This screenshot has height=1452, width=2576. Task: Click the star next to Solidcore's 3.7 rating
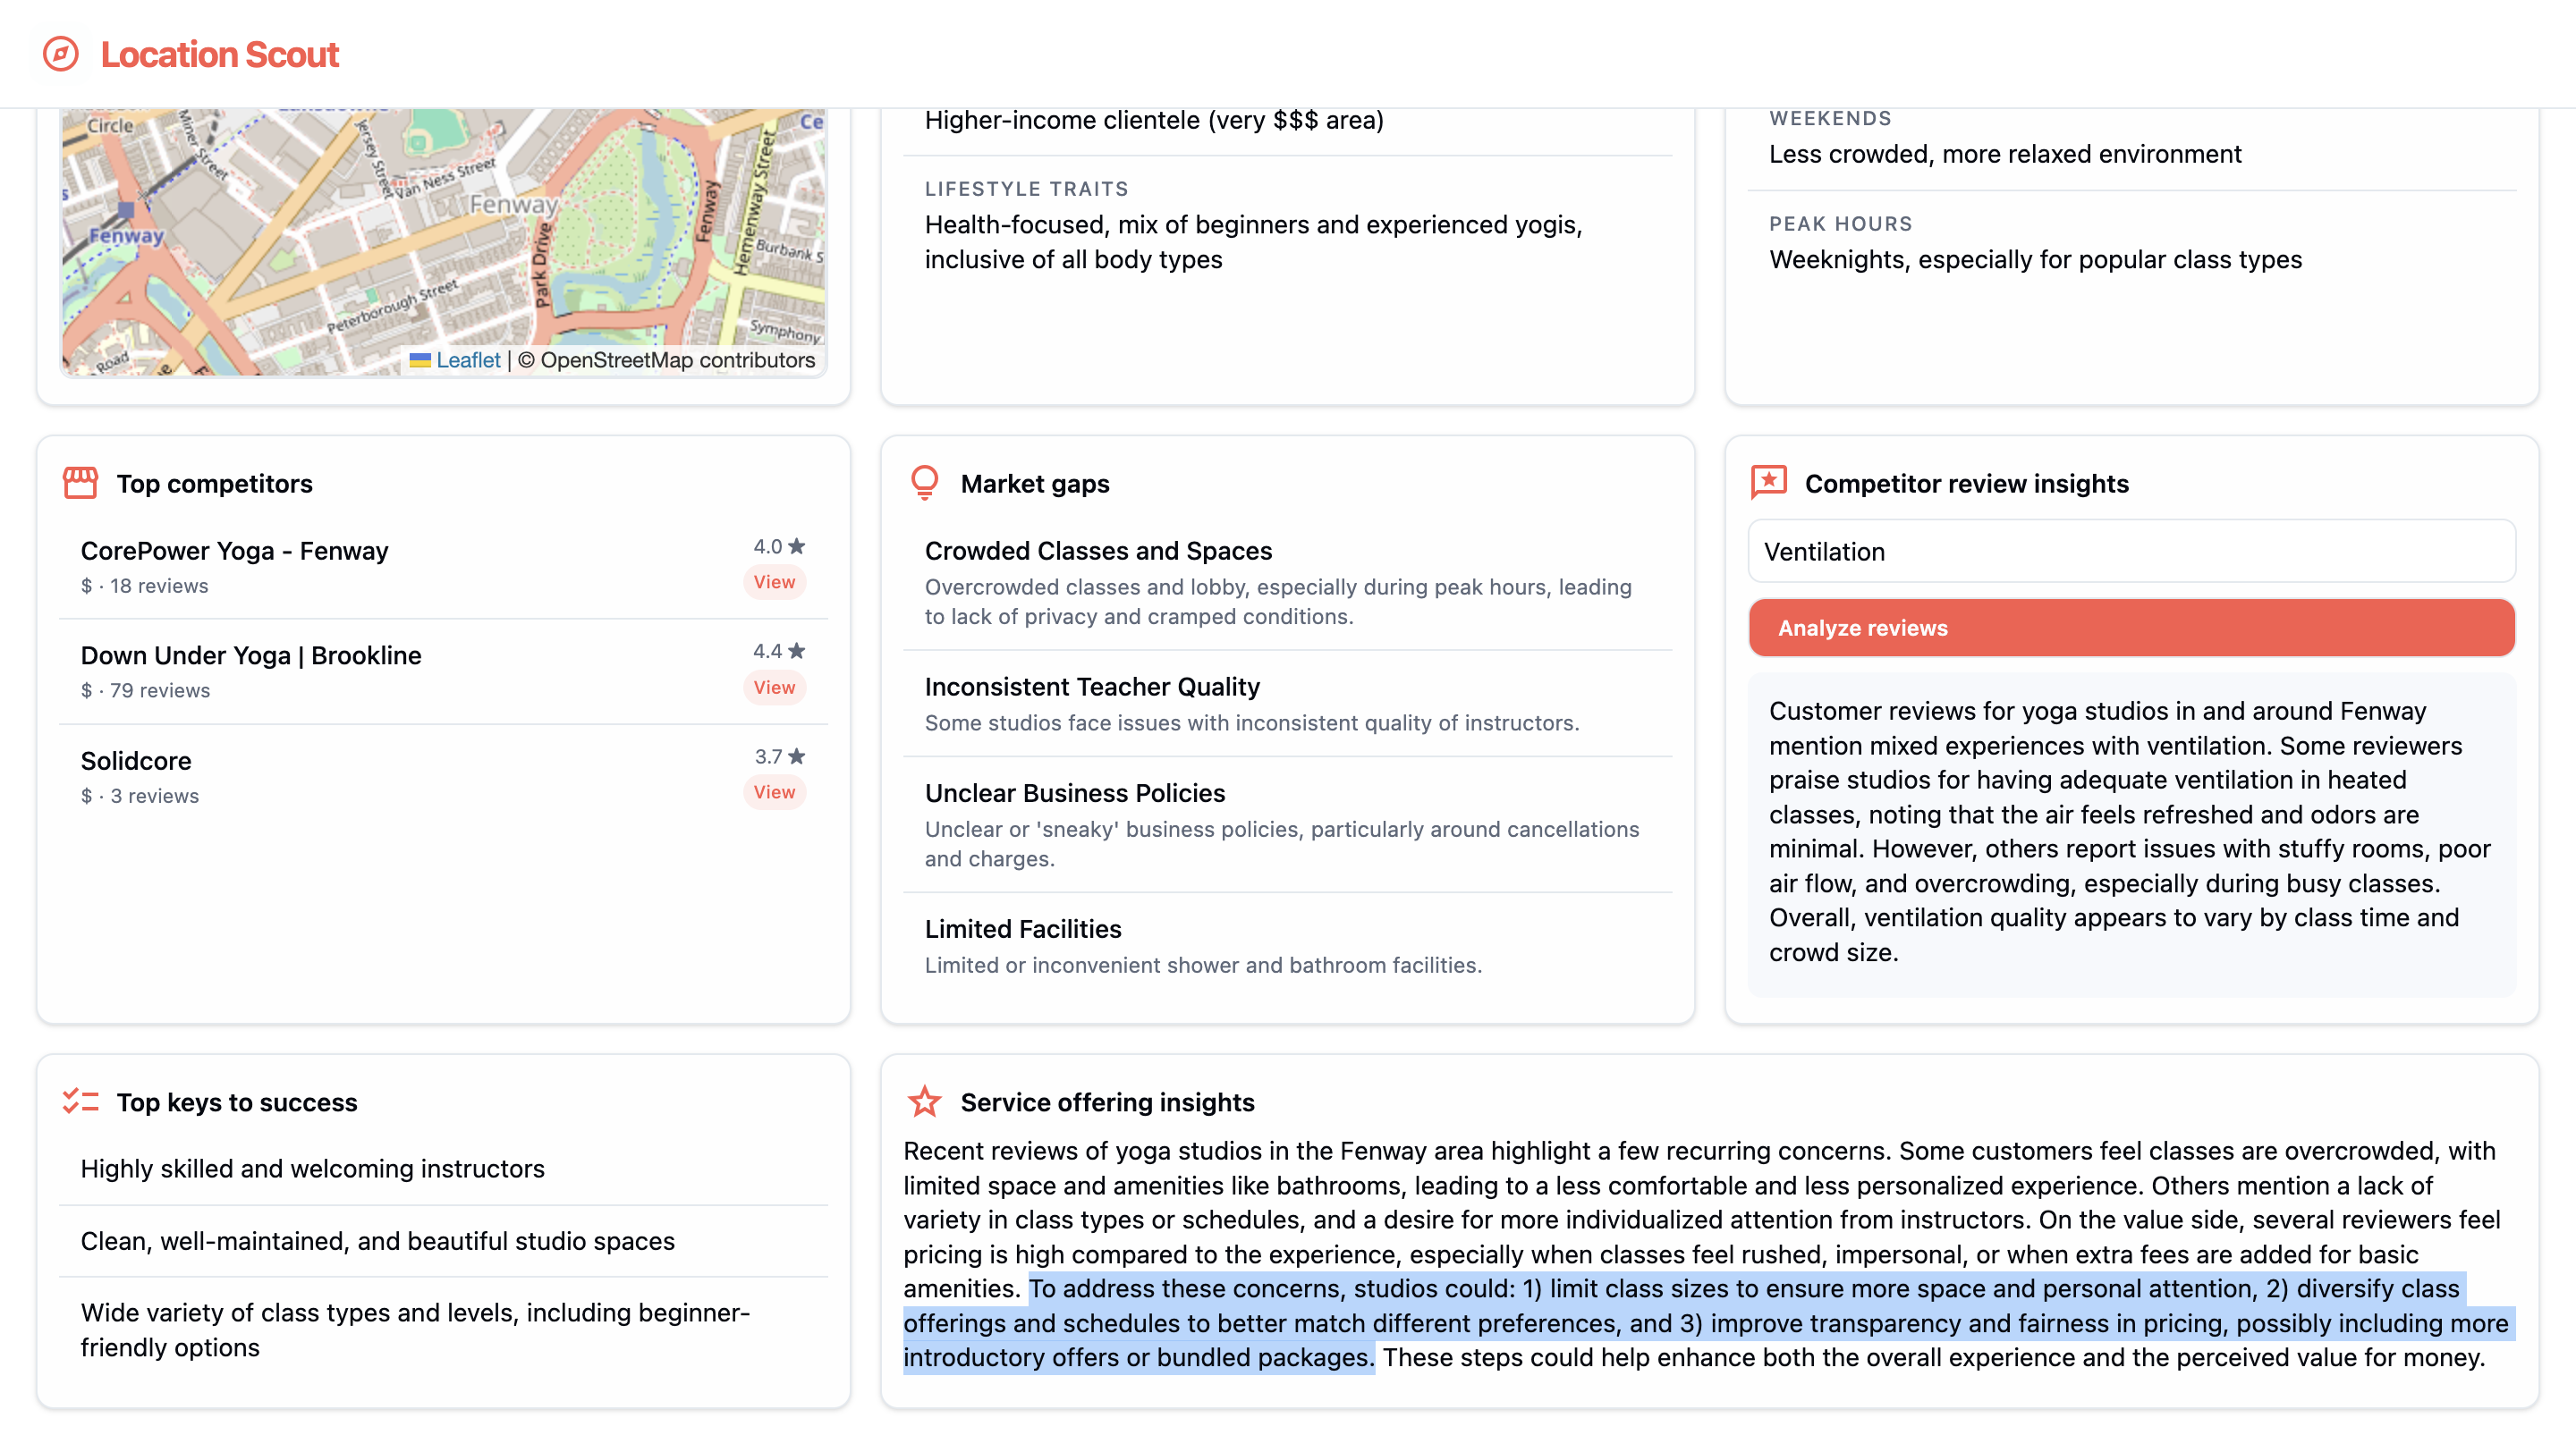click(x=797, y=756)
